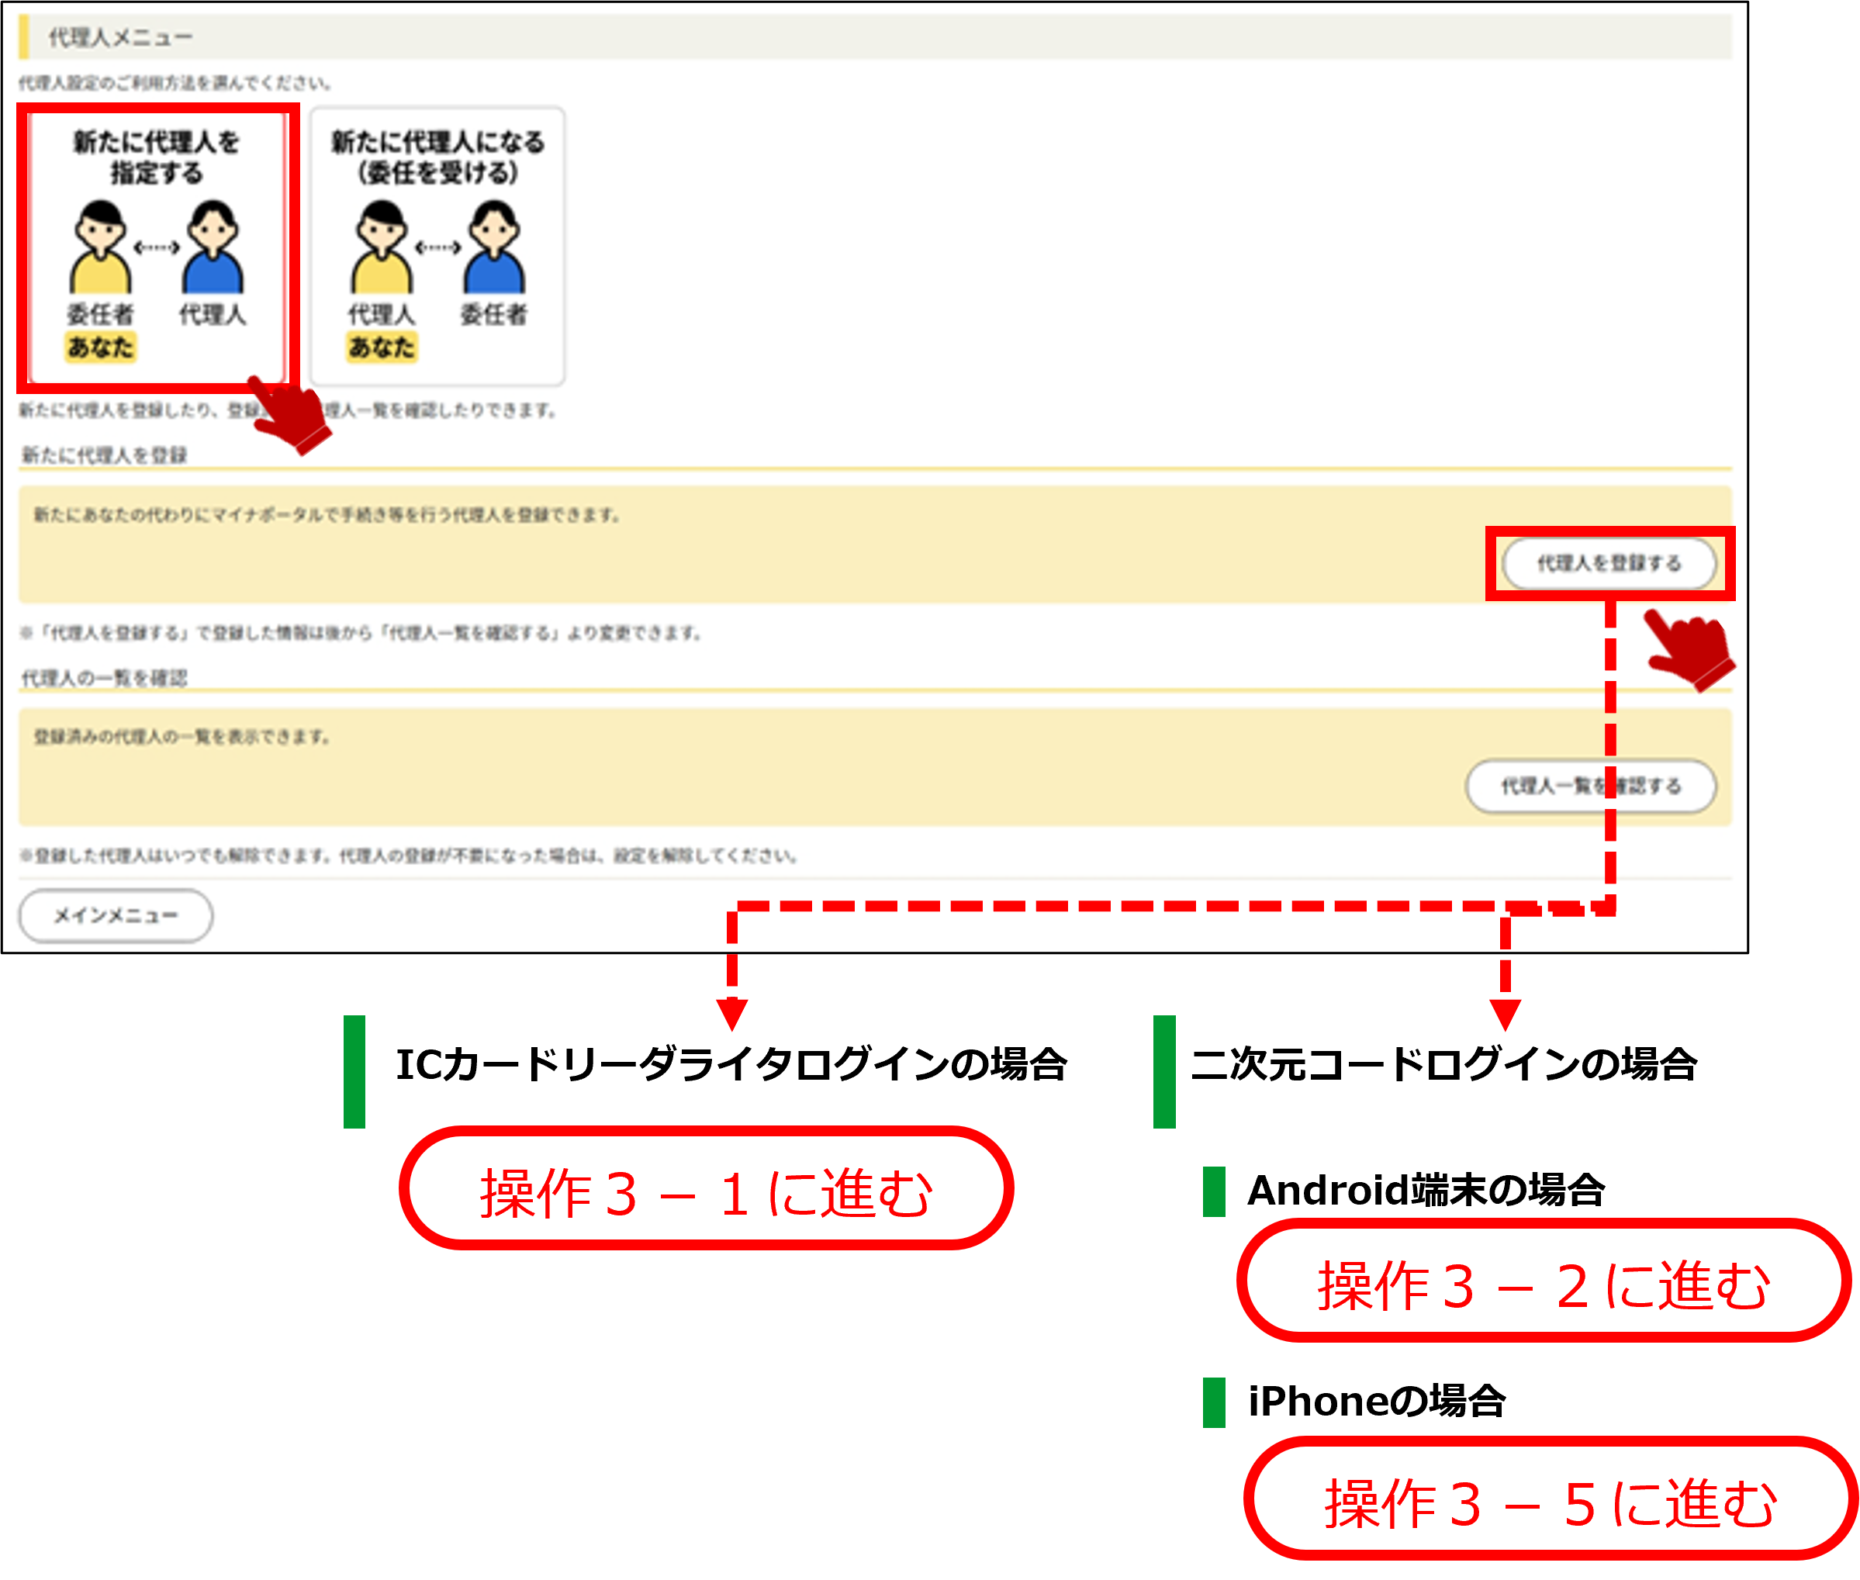Click the 二次元コードログインの場合 heading
This screenshot has height=1580, width=1860.
pyautogui.click(x=1443, y=1064)
